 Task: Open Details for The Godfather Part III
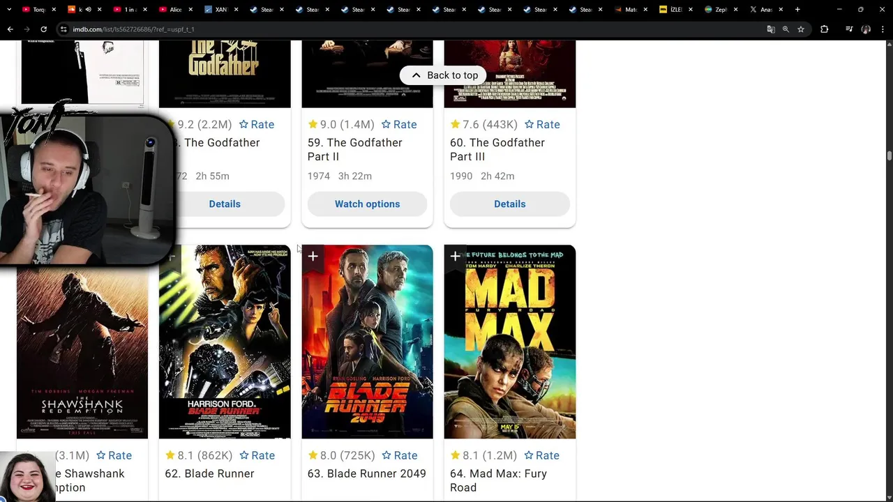tap(510, 204)
